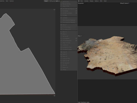The height and width of the screenshot is (103, 137).
Task: Open the viewport hamburger menu icon
Action: [x=79, y=1]
